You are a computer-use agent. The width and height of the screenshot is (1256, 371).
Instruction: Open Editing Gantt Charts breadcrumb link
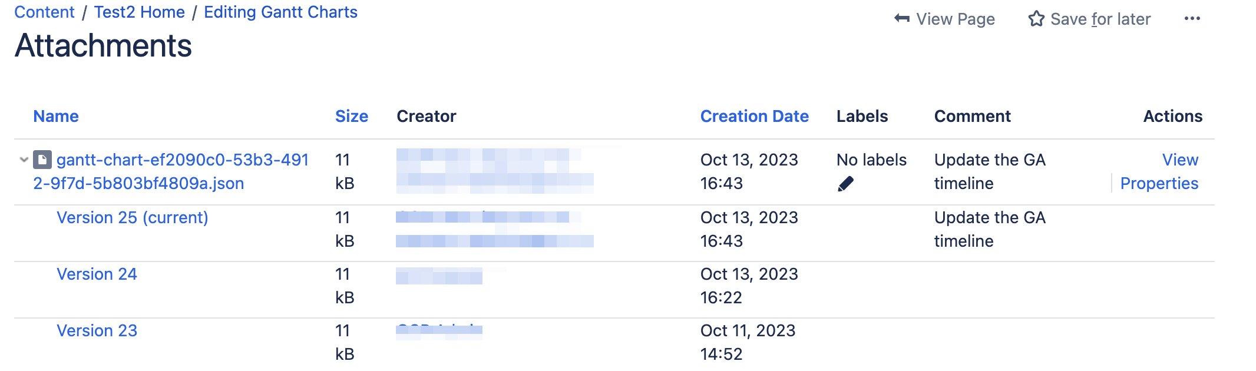[x=280, y=12]
